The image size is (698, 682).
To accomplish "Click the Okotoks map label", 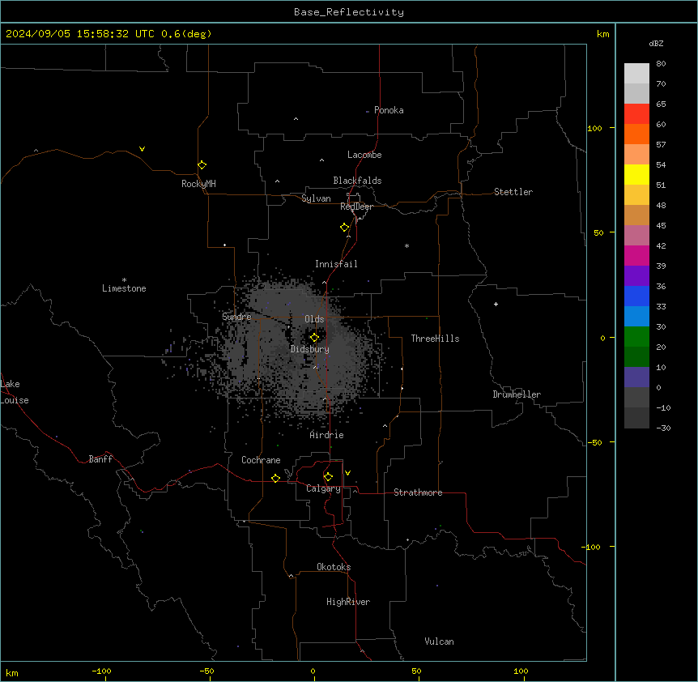I will point(334,567).
